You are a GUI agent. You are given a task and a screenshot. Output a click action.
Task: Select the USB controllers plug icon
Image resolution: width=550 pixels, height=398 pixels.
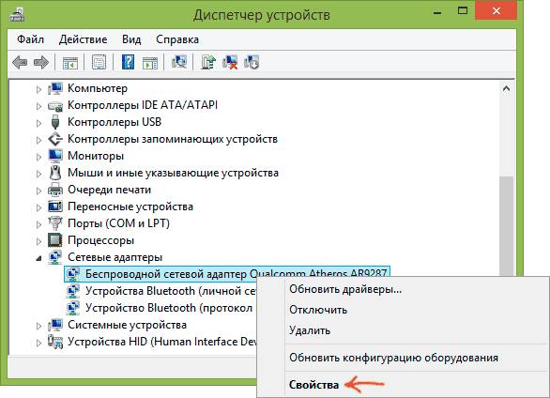55,122
